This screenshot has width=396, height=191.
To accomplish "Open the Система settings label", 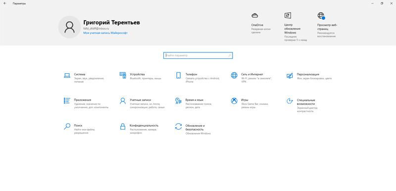I will pos(80,74).
